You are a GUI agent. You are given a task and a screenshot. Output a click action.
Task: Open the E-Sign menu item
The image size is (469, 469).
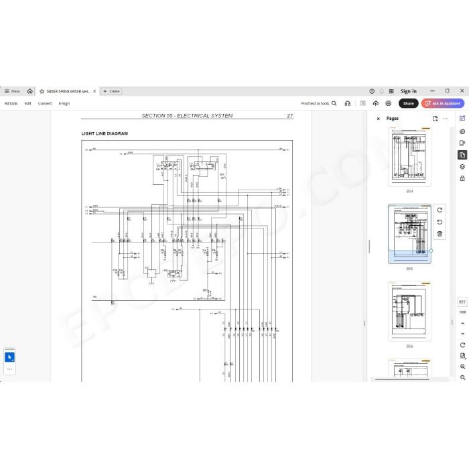64,103
